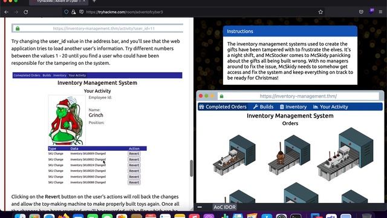The width and height of the screenshot is (387, 218).
Task: Click the name 'Grinch' text
Action: point(96,115)
